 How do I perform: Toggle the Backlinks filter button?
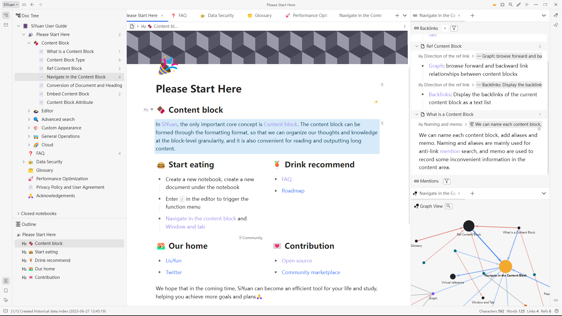454,28
